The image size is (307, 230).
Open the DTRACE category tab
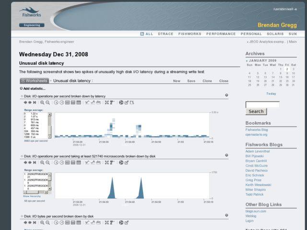165,34
